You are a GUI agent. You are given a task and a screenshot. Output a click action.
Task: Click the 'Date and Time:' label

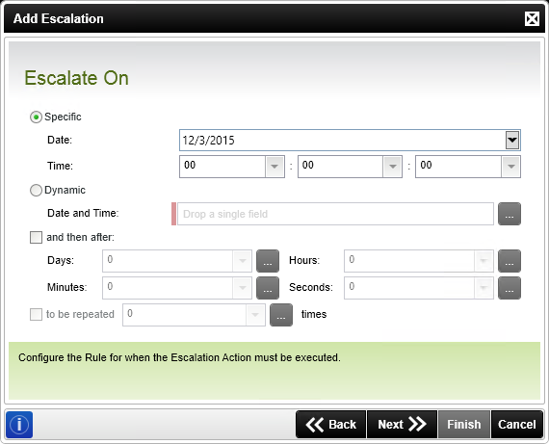coord(83,213)
